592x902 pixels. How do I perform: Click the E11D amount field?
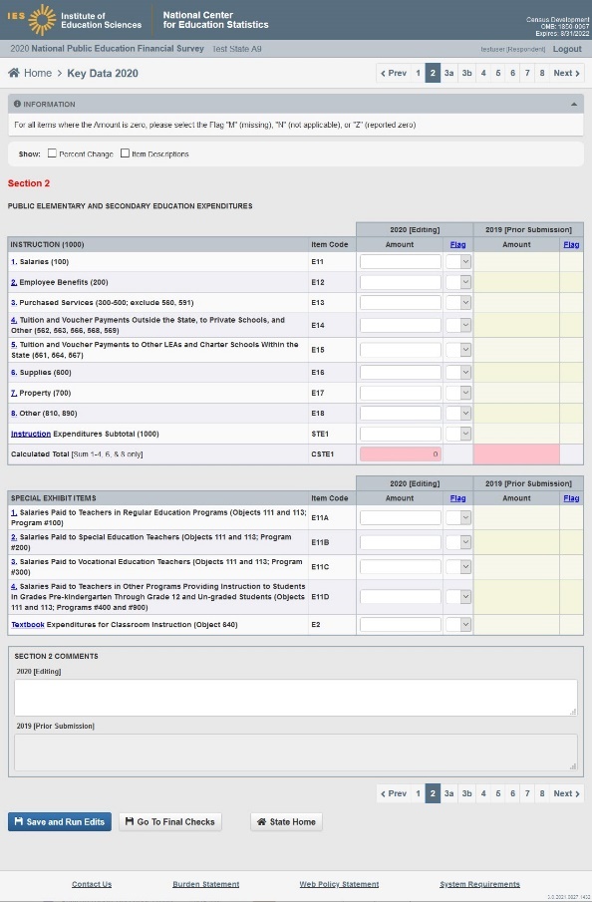pos(401,597)
